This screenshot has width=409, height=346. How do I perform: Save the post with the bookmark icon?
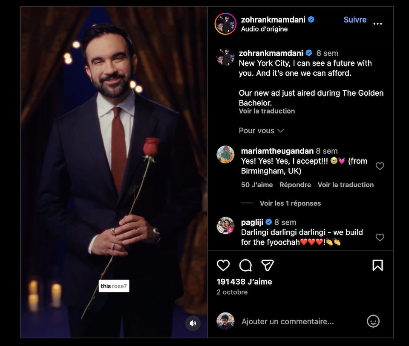point(377,266)
